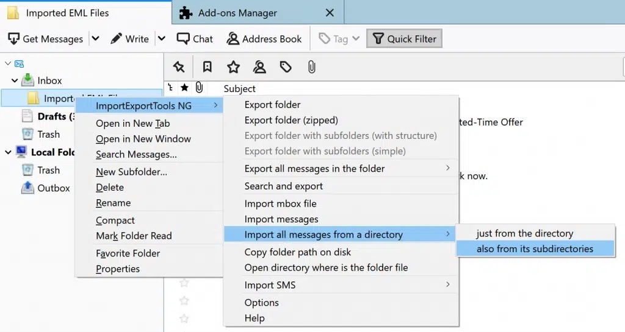
Task: Choose Compact from the folder menu
Action: [x=115, y=221]
